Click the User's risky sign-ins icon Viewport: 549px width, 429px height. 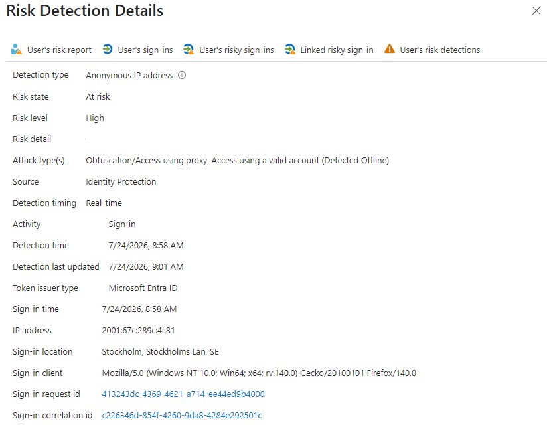click(x=189, y=50)
